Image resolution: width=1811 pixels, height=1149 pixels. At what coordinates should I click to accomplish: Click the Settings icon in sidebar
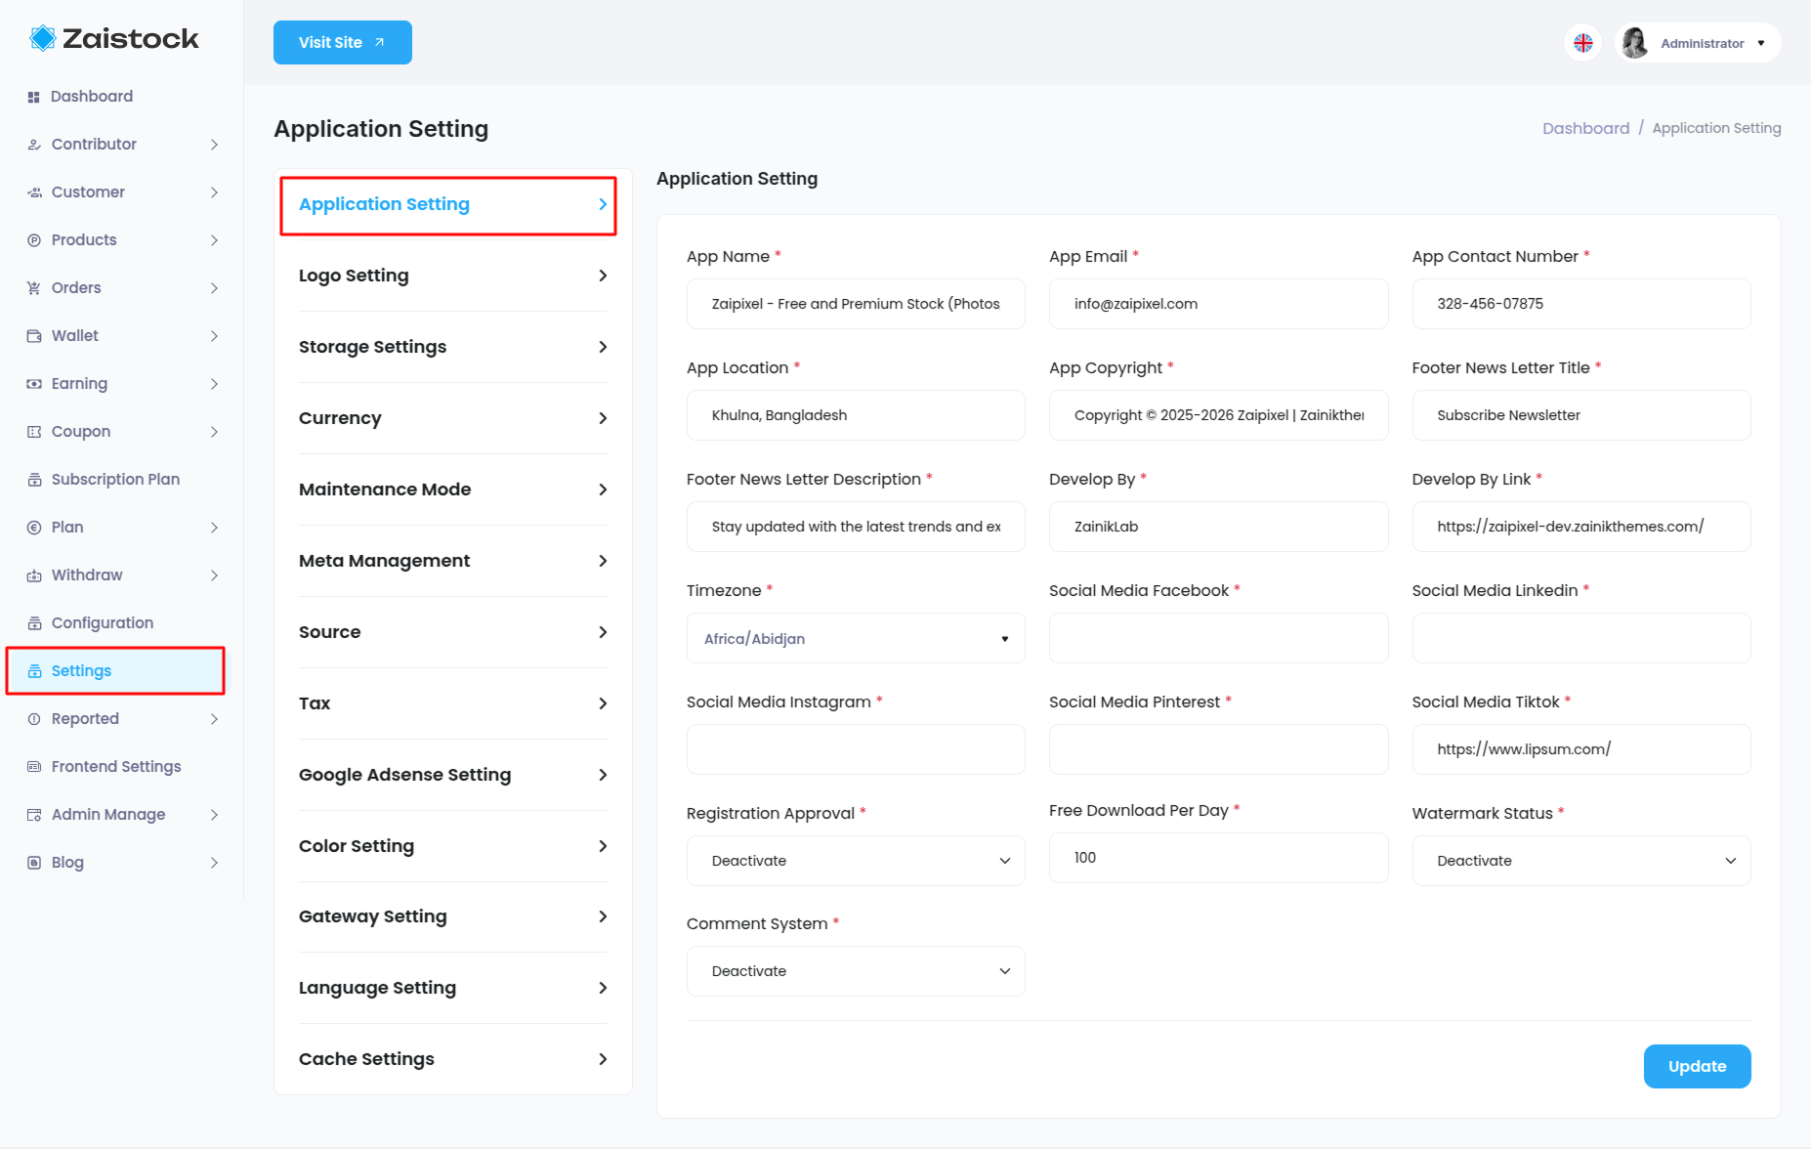(34, 671)
